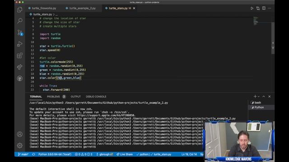Screen dimensions: 289x162
Task: Open the Accounts menu icon
Action: (20, 134)
